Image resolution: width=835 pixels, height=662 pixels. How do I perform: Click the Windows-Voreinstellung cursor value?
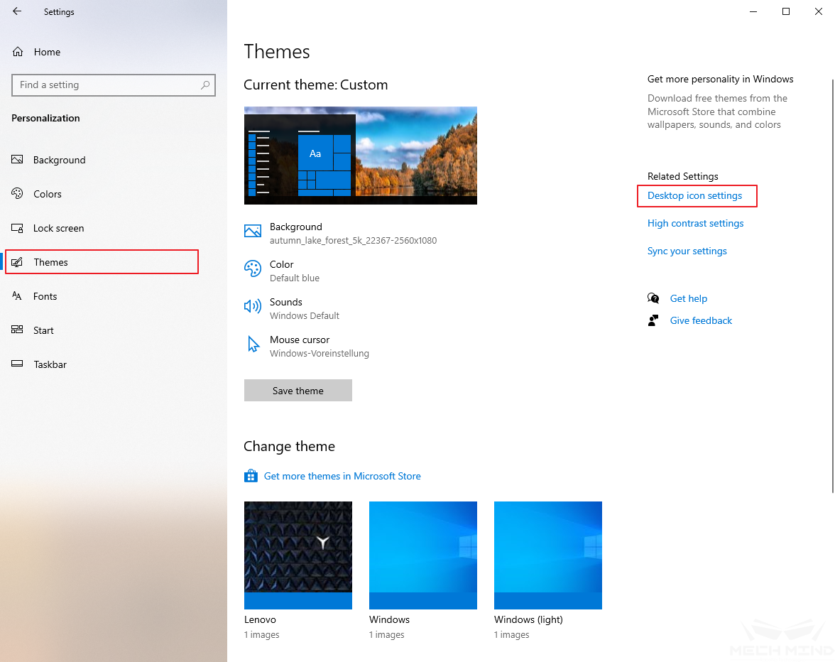[x=319, y=353]
